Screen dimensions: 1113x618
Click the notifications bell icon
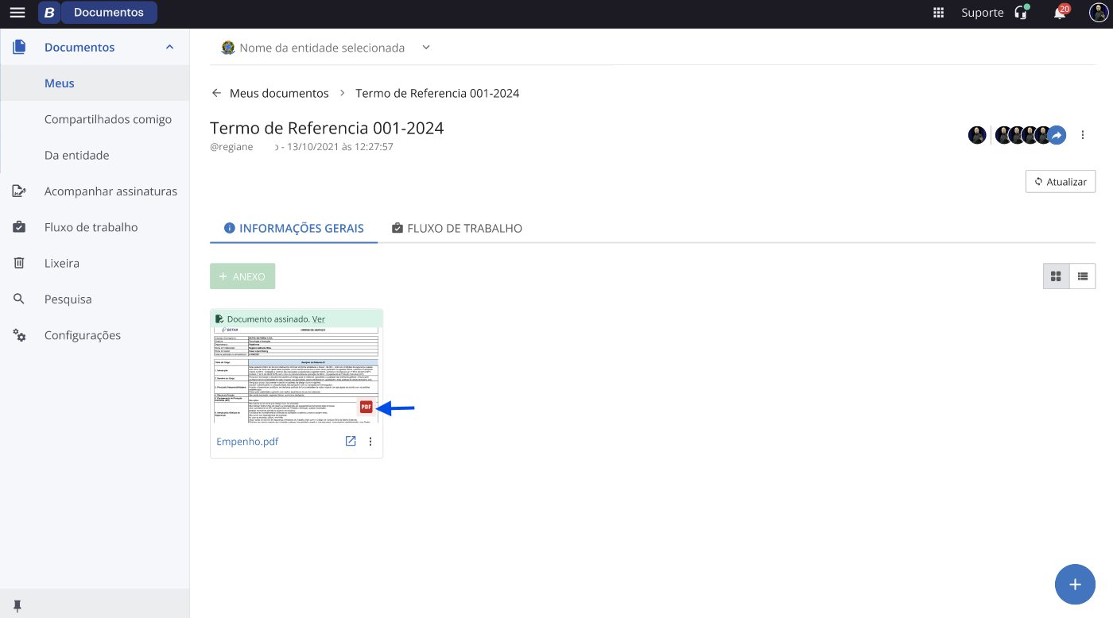tap(1059, 13)
